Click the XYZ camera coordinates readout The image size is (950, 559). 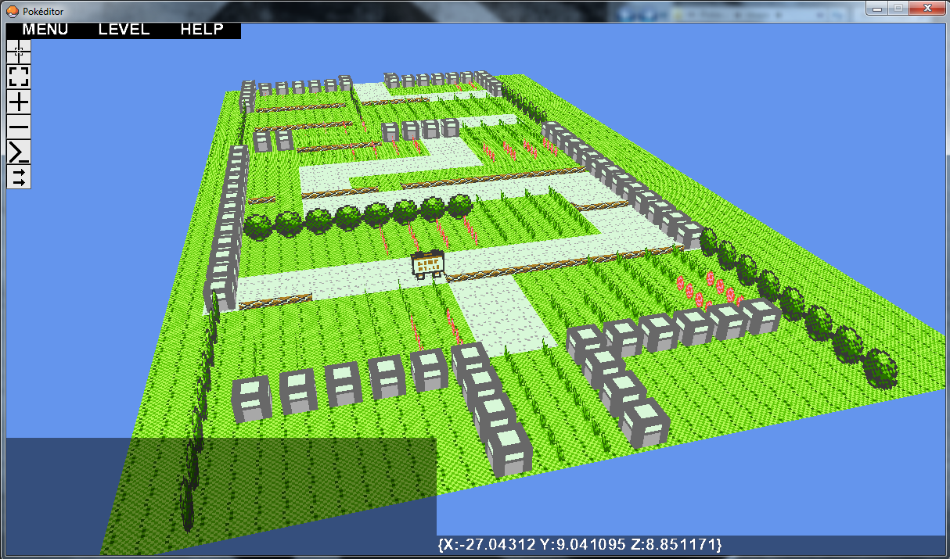pyautogui.click(x=579, y=543)
